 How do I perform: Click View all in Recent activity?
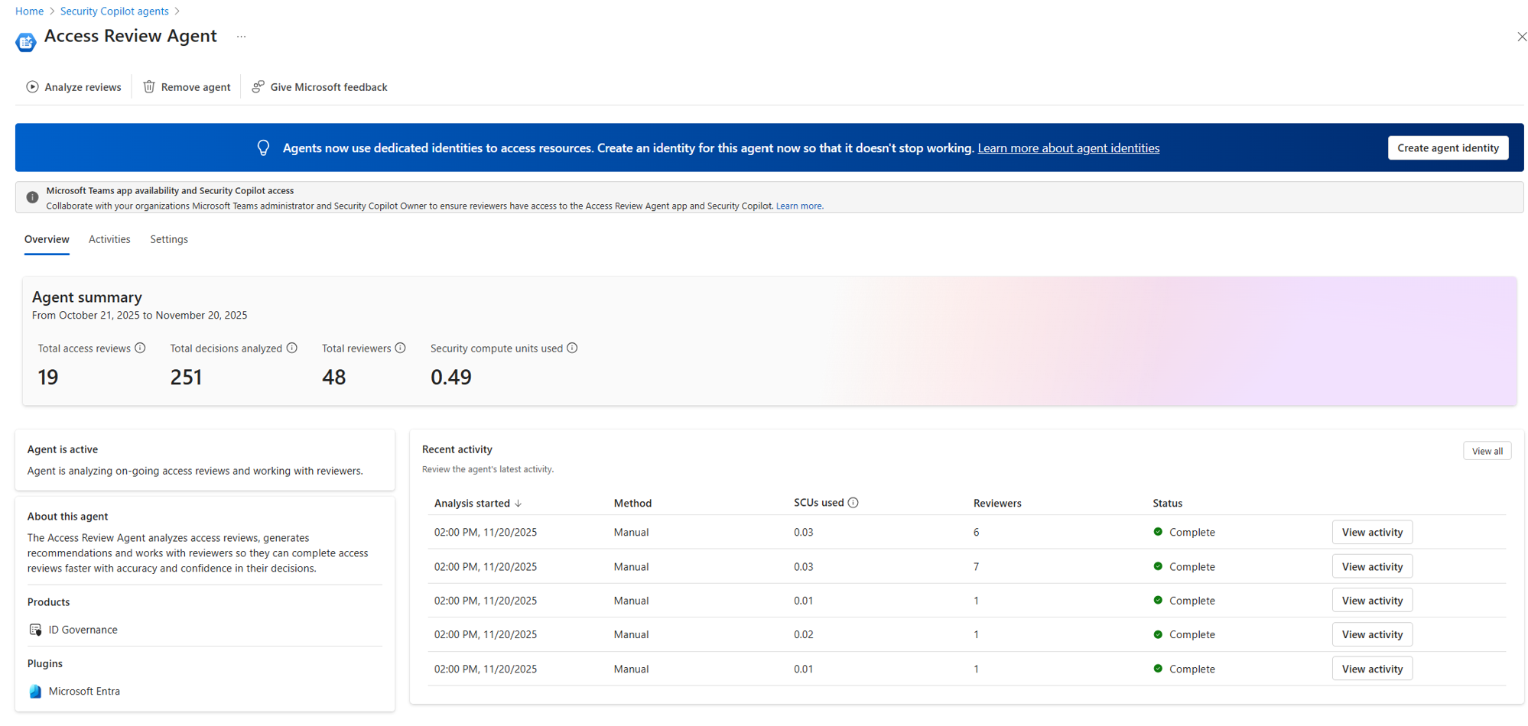[x=1487, y=450]
